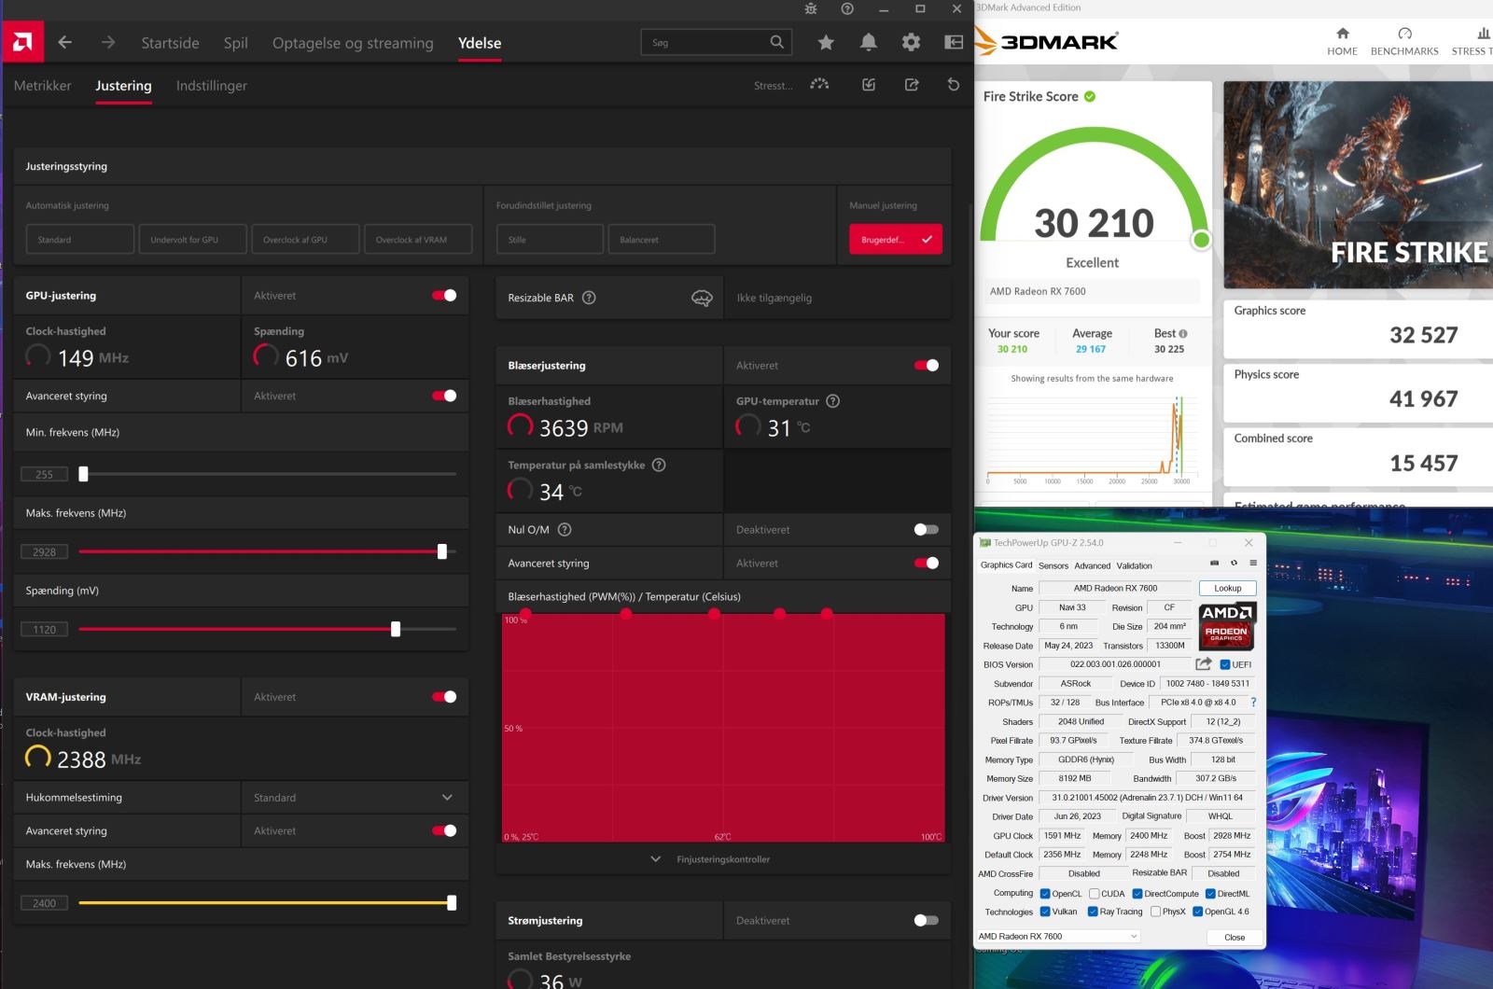Open Hukommelsestiming Standard dropdown
1493x989 pixels.
[x=355, y=798]
